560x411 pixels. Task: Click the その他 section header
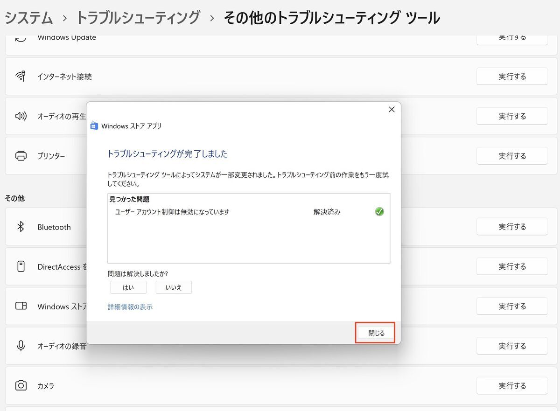[15, 198]
